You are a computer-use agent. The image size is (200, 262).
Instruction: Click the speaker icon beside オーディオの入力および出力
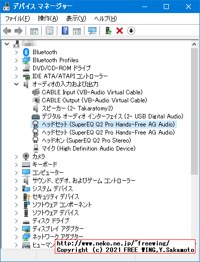[26, 84]
